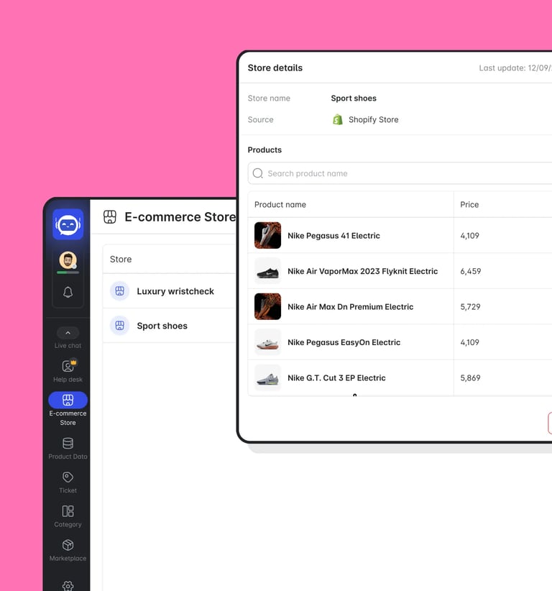Open Category sidebar item
Screen dimensions: 552x591
[x=68, y=516]
